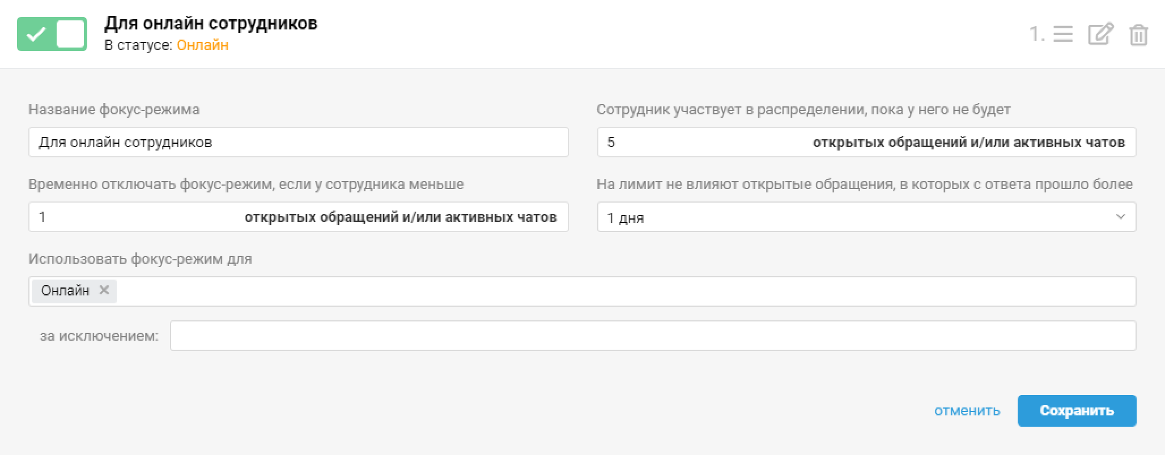Focus the limit field containing 5

click(703, 142)
